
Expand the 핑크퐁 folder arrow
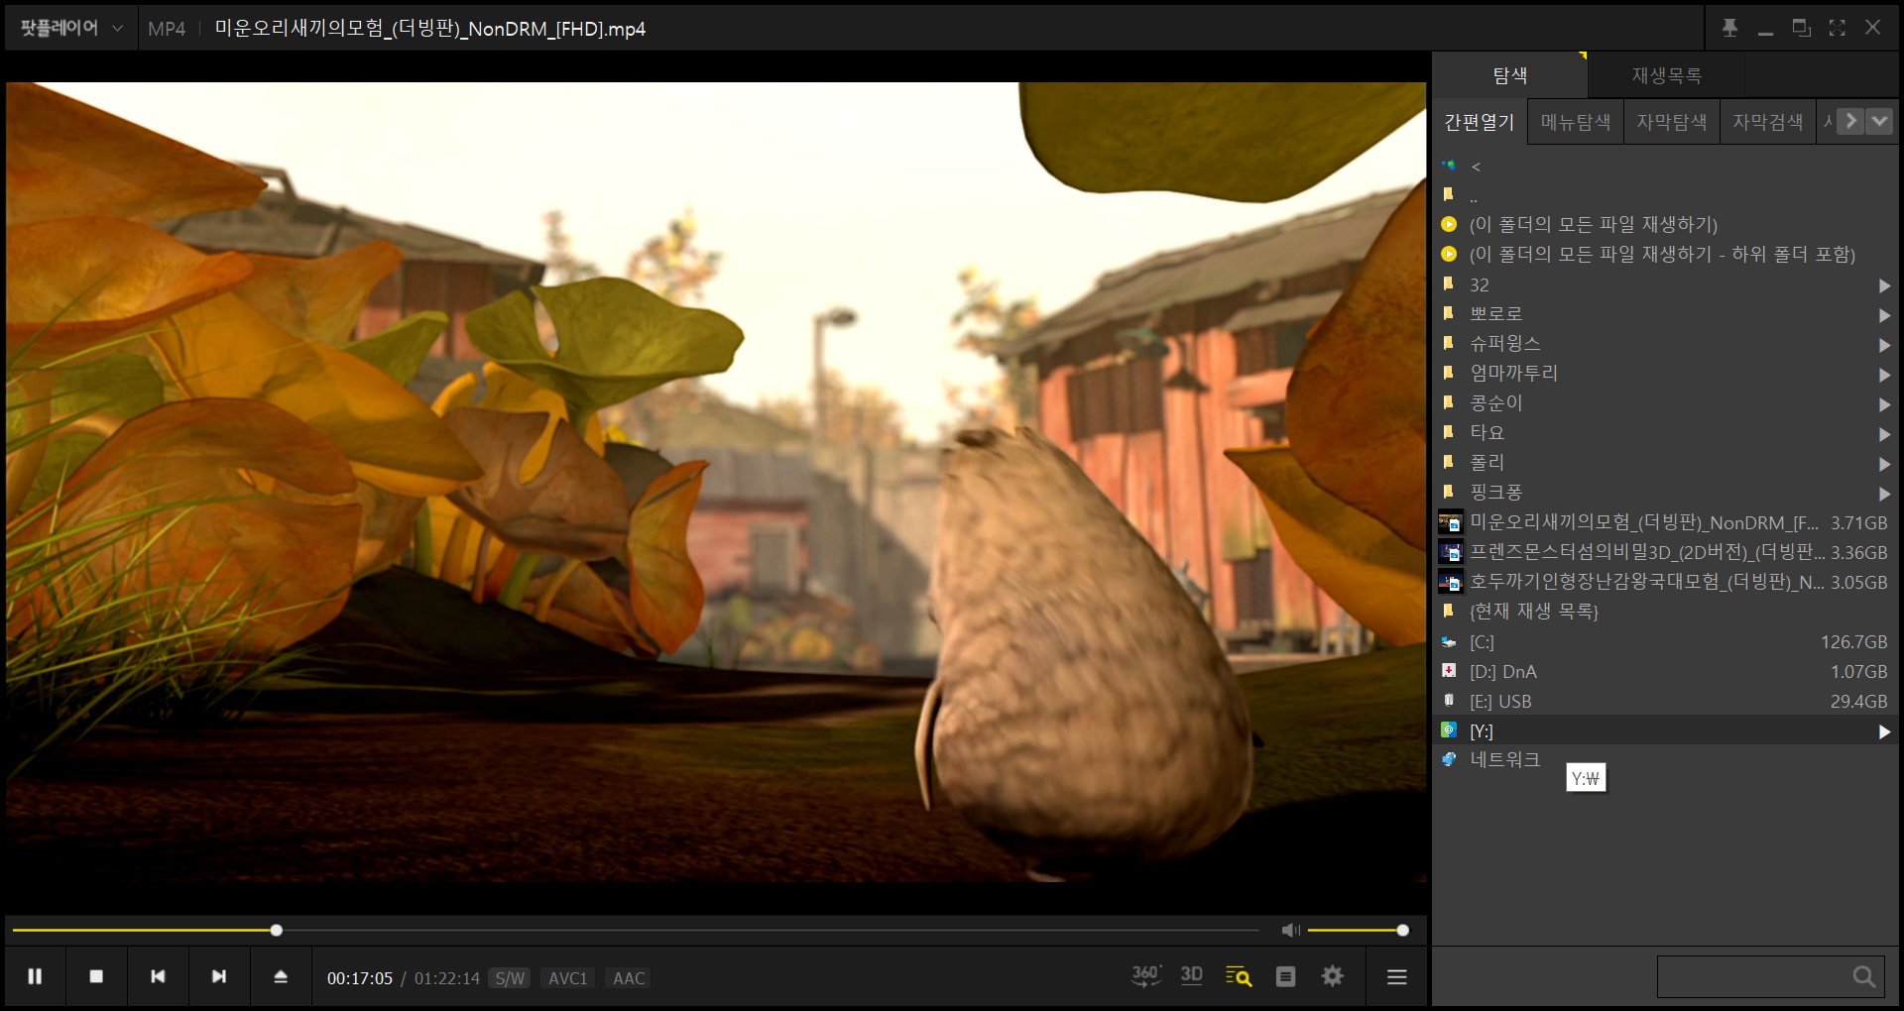(1884, 494)
